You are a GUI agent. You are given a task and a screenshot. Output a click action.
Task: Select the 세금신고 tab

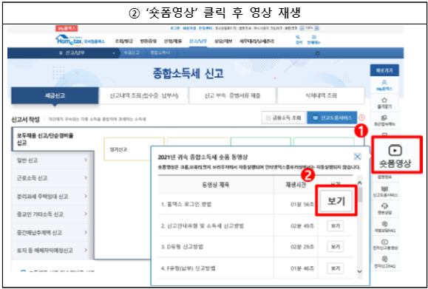[55, 95]
